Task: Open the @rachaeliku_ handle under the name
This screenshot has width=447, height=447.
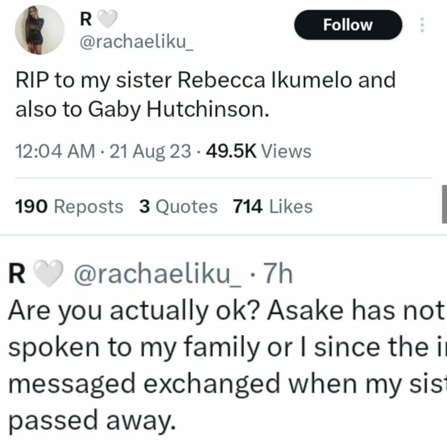Action: tap(136, 42)
